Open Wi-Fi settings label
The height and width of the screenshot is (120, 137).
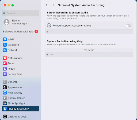pyautogui.click(x=11, y=39)
